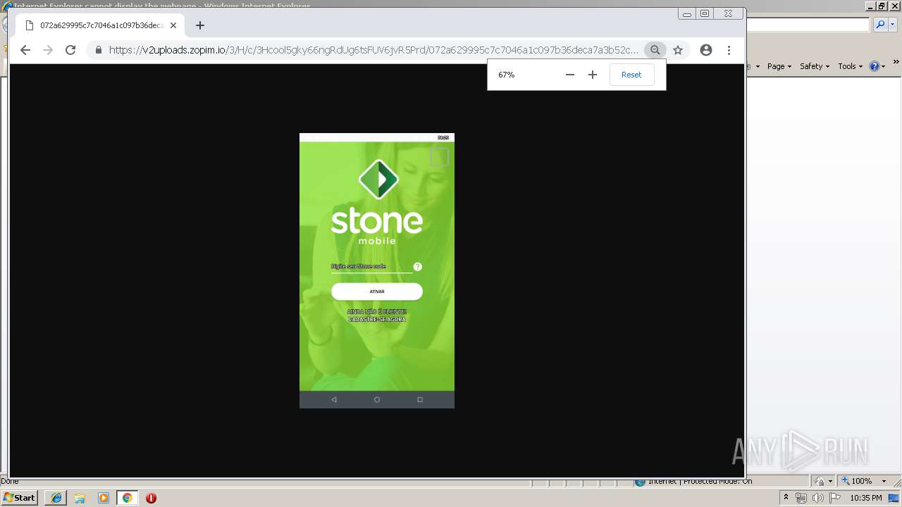This screenshot has width=902, height=507.
Task: Open the Page menu in Internet Explorer
Action: (779, 66)
